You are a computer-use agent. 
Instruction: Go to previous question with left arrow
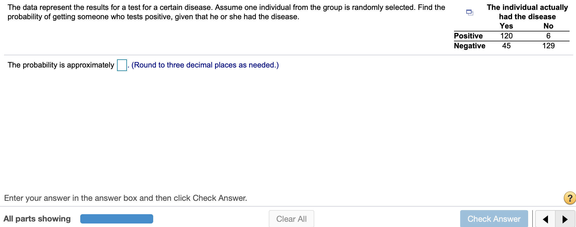[545, 219]
